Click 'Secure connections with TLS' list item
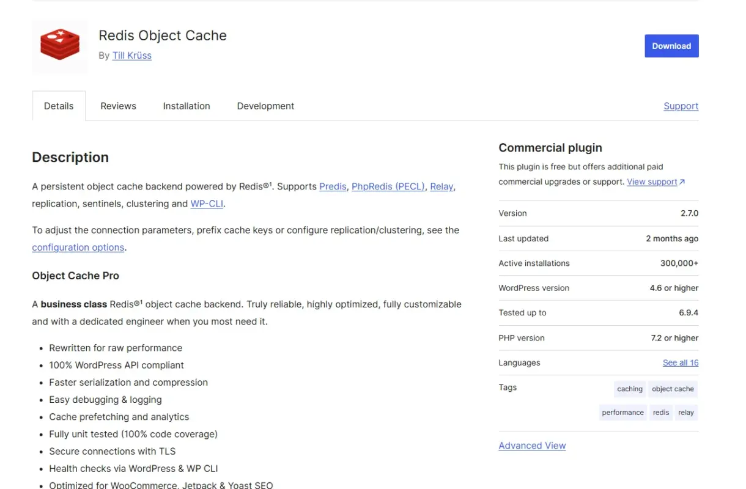The image size is (746, 489). [113, 451]
